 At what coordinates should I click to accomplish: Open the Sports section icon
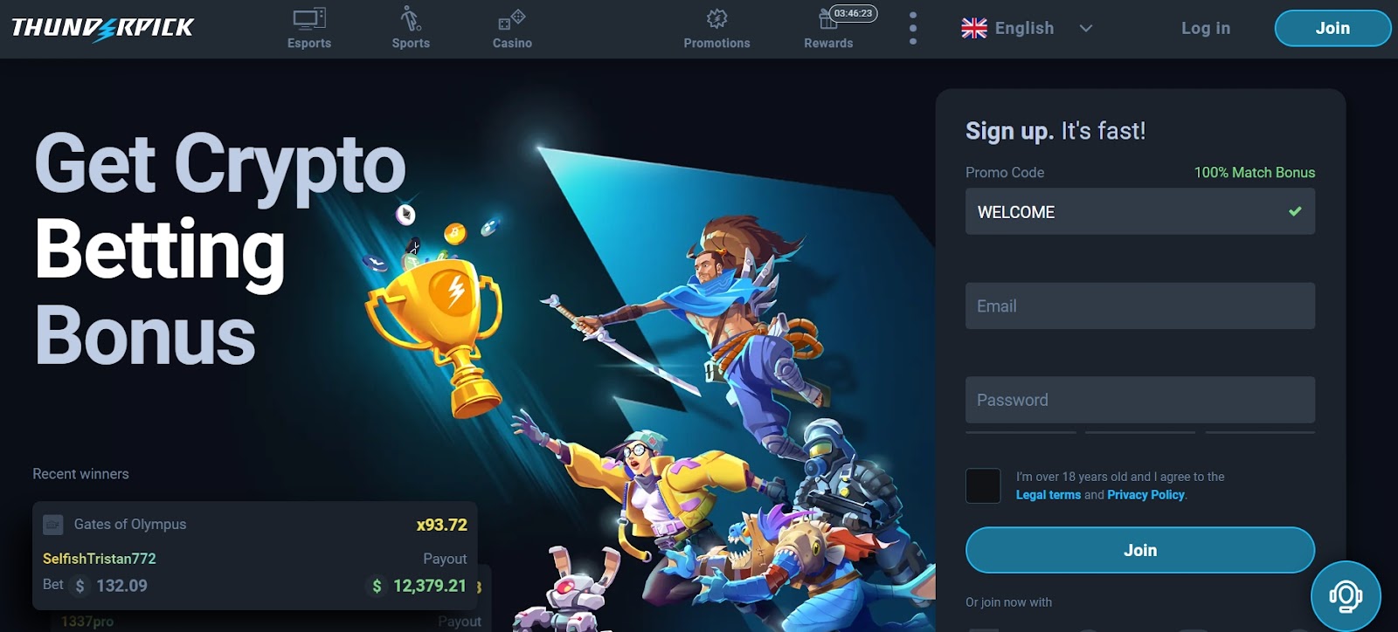(411, 18)
